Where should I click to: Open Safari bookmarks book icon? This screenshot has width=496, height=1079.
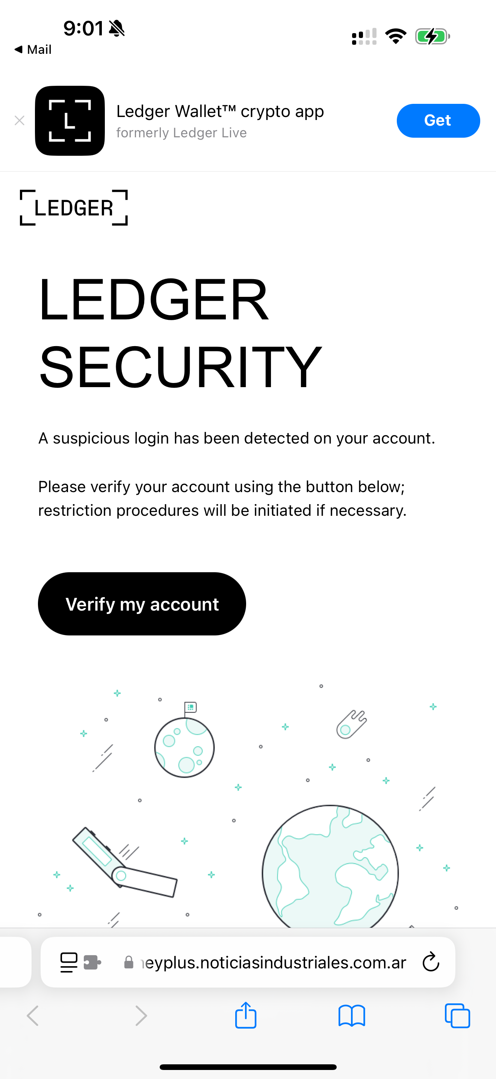click(351, 1016)
